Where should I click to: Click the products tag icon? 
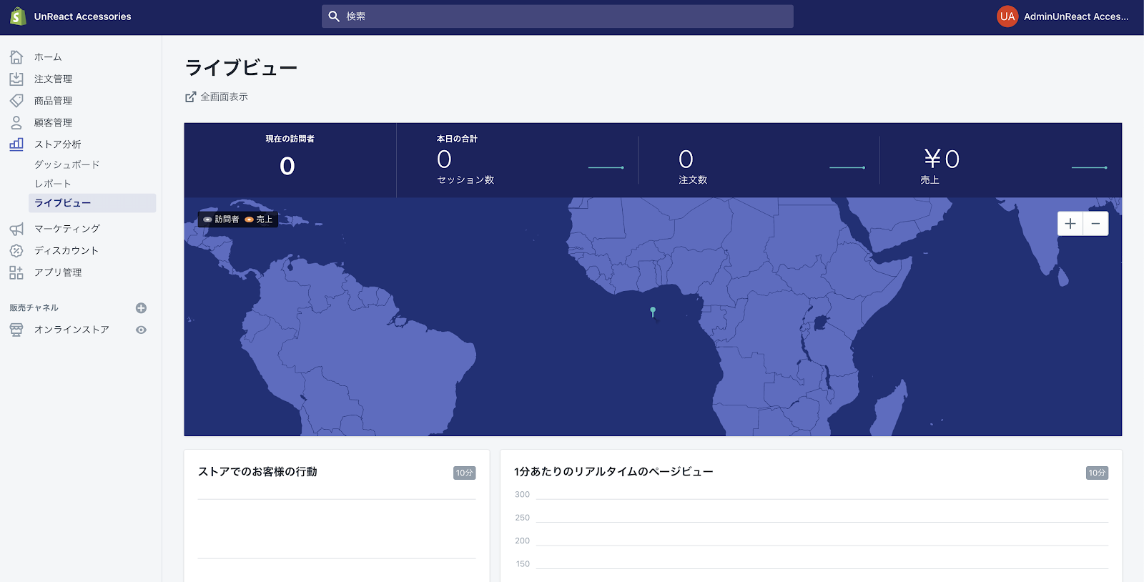pyautogui.click(x=16, y=101)
